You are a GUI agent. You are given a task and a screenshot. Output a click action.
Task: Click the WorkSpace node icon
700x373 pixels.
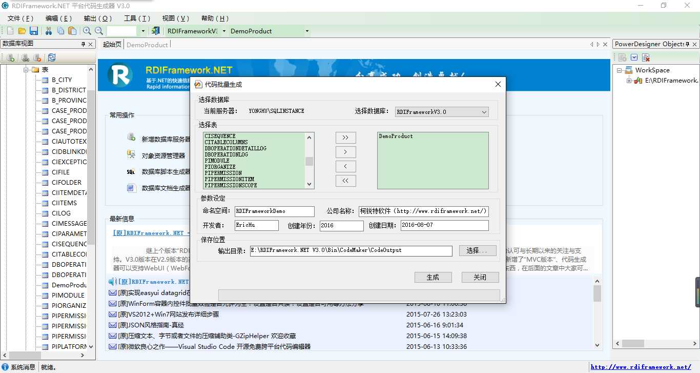[629, 70]
